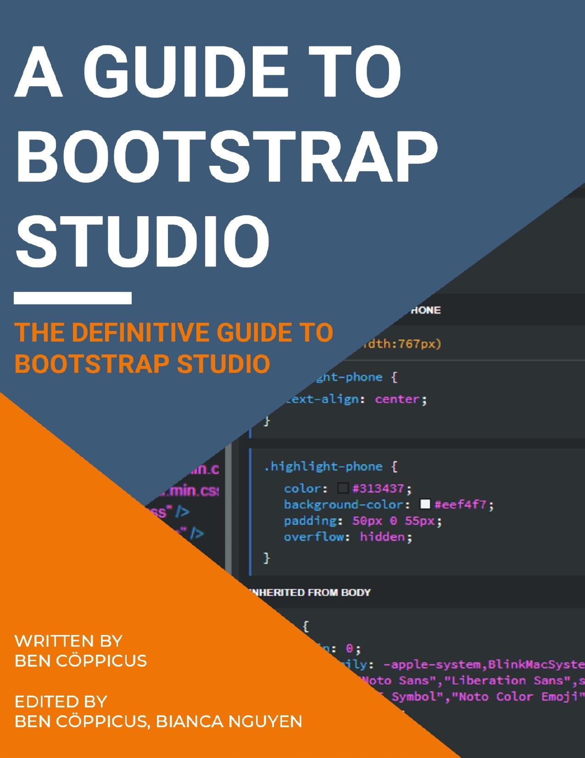The width and height of the screenshot is (585, 758).
Task: Click editor name "BIANCA NGUYEN"
Action: (229, 721)
